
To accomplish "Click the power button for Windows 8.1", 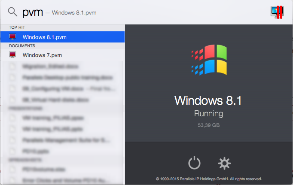I will pyautogui.click(x=194, y=163).
